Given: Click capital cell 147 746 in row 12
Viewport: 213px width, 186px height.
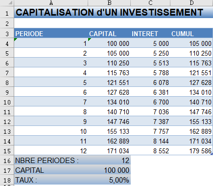Looking at the screenshot, I should pos(109,122).
